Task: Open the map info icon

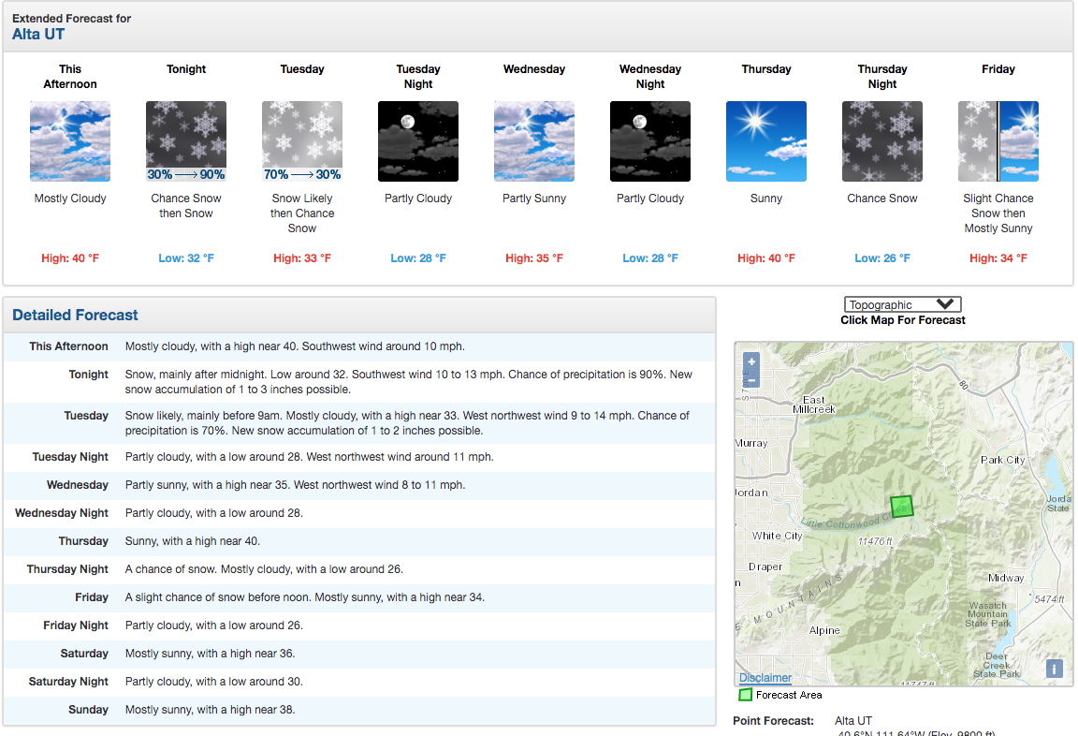Action: 1054,668
